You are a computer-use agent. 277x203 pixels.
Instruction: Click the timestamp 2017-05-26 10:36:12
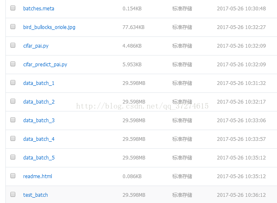[x=241, y=195]
